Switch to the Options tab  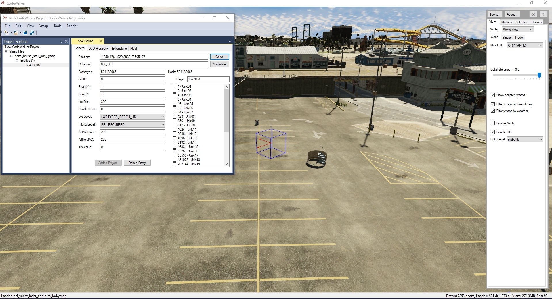tap(537, 22)
